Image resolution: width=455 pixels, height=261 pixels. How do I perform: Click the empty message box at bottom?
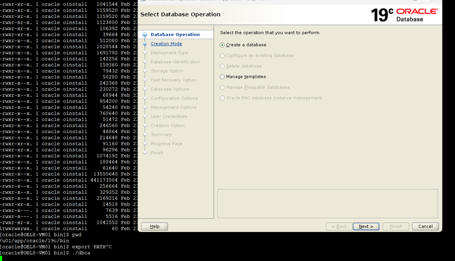[327, 203]
